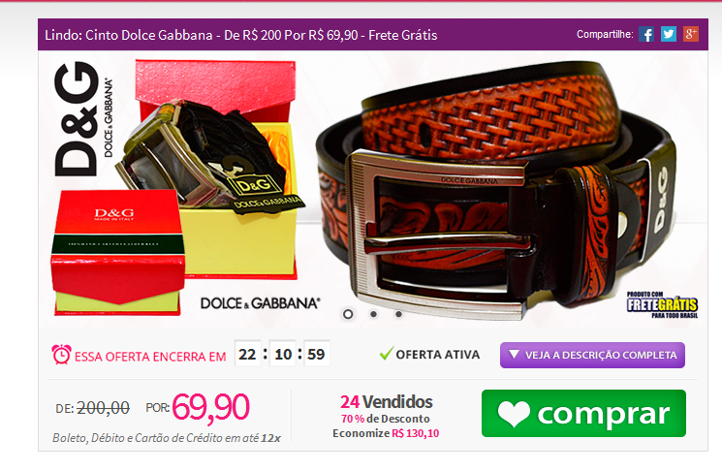The width and height of the screenshot is (722, 471).
Task: Select the second carousel slide dot
Action: pyautogui.click(x=373, y=314)
